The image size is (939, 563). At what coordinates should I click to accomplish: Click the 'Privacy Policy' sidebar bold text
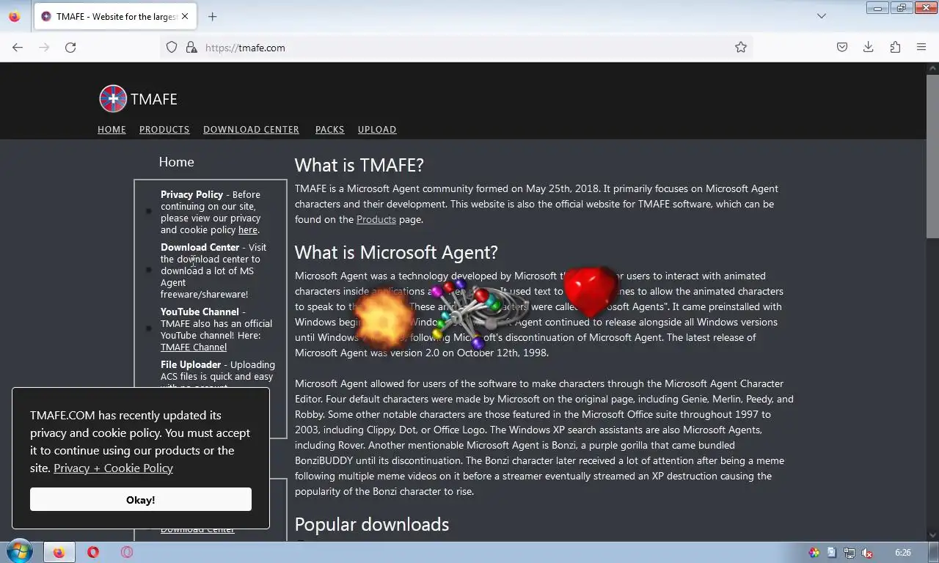pos(191,194)
